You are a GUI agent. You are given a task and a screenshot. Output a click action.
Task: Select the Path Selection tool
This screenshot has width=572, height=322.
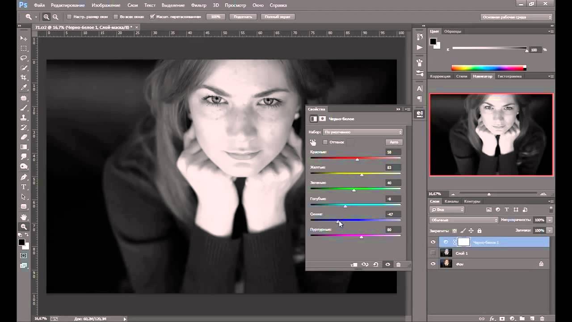(24, 197)
